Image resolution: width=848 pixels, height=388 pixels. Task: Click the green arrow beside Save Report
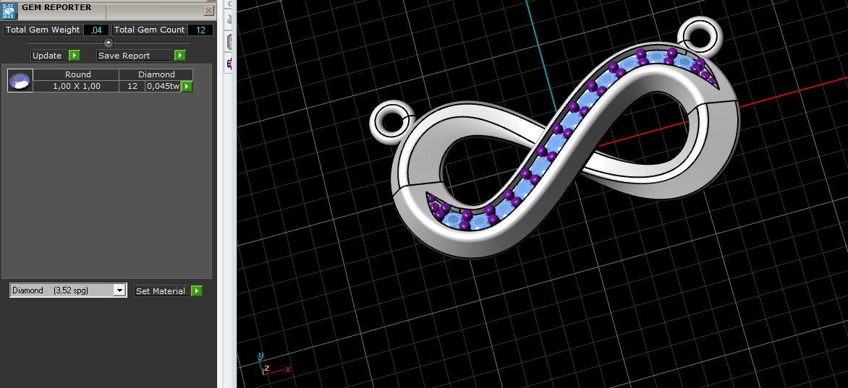tap(180, 56)
